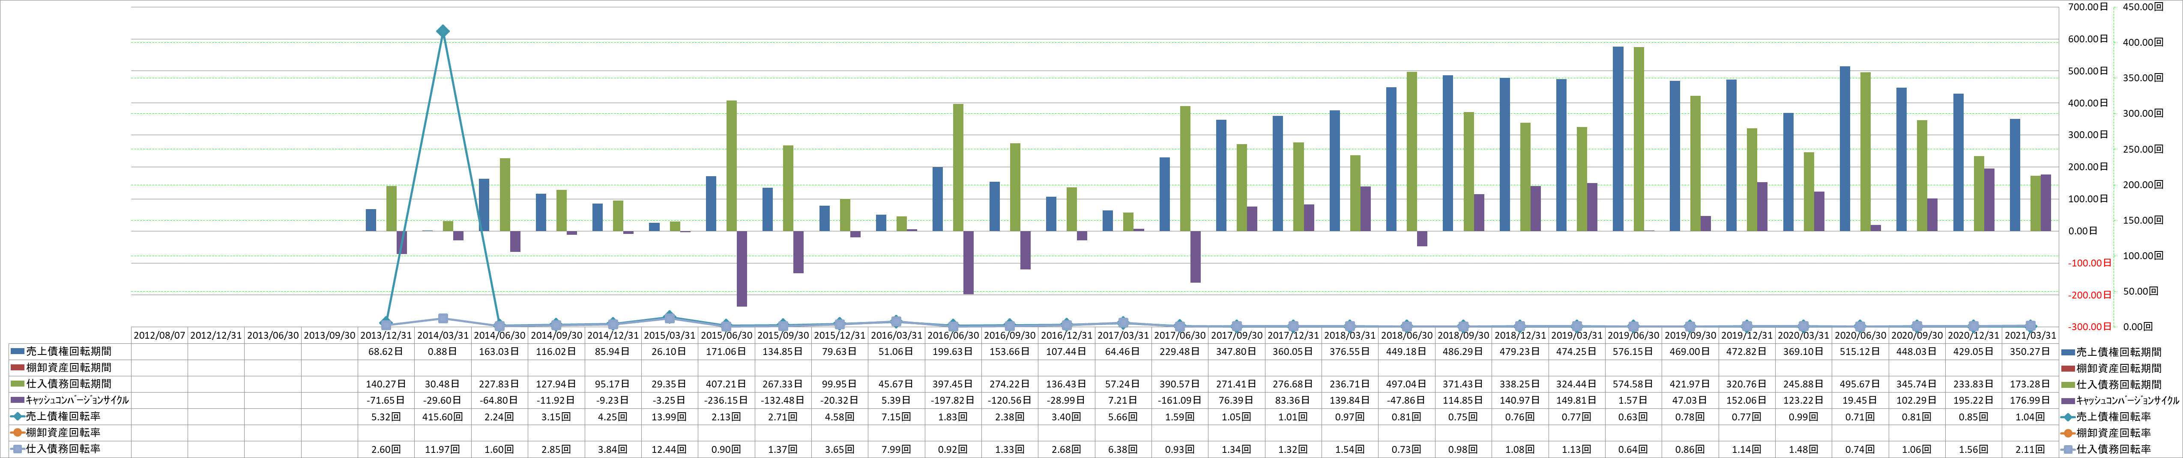The height and width of the screenshot is (458, 2183).
Task: Click the green swatch beside 仕入債務回転期間 in the table row header
Action: pos(18,384)
